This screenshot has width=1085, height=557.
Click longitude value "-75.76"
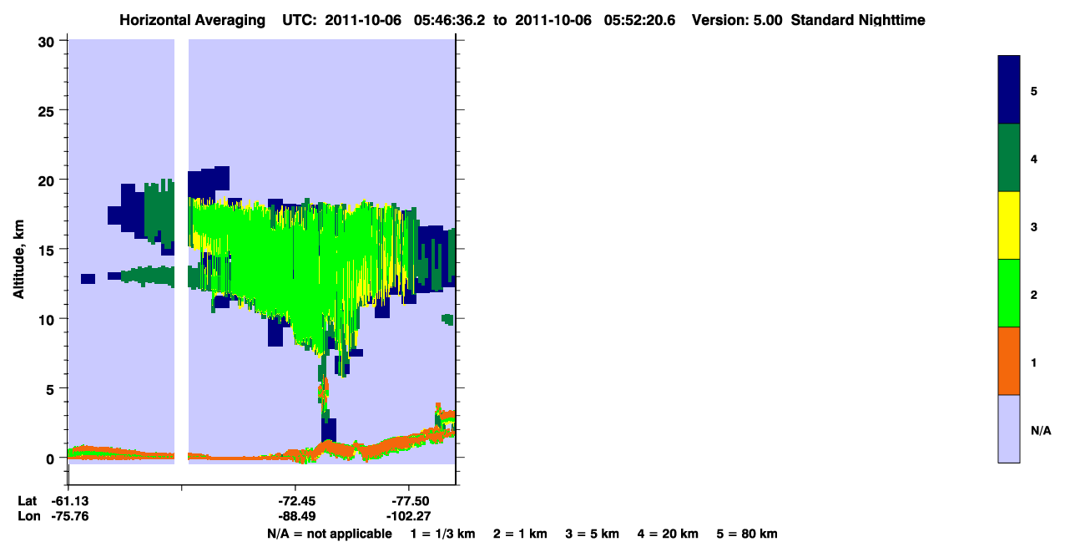[x=70, y=516]
